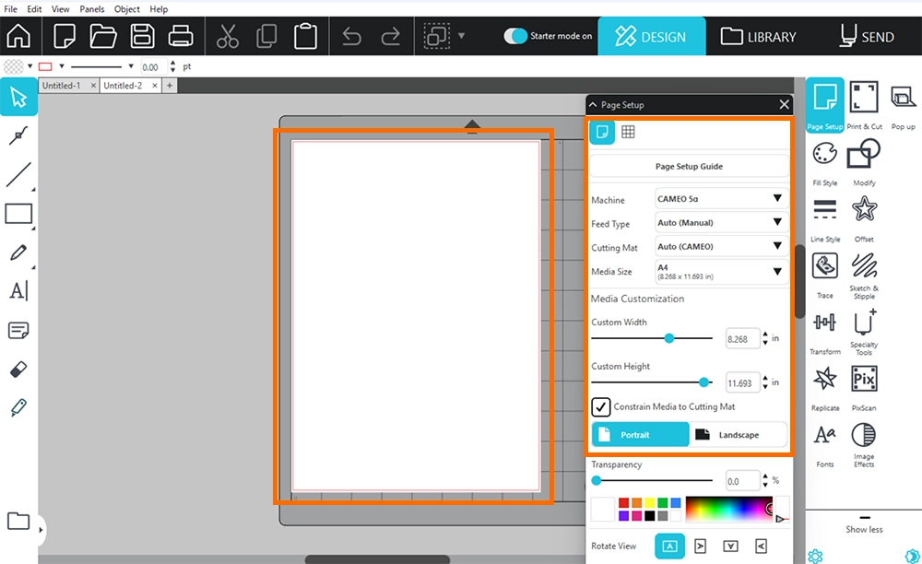Expand the Machine dropdown showing CAMEO 5α
922x564 pixels.
click(719, 198)
